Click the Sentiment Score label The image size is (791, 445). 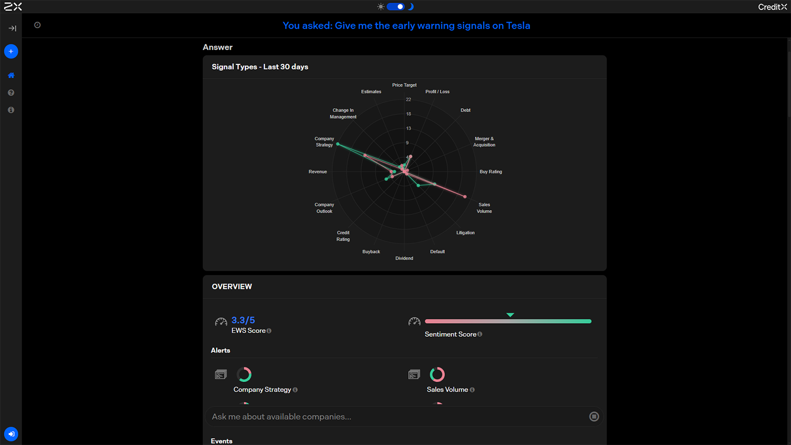click(450, 334)
